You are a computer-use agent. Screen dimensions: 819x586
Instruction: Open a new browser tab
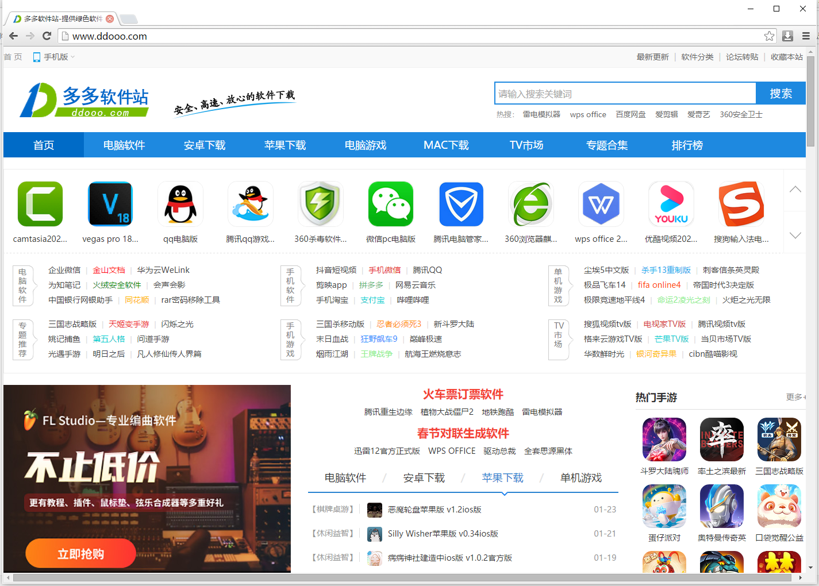coord(128,19)
